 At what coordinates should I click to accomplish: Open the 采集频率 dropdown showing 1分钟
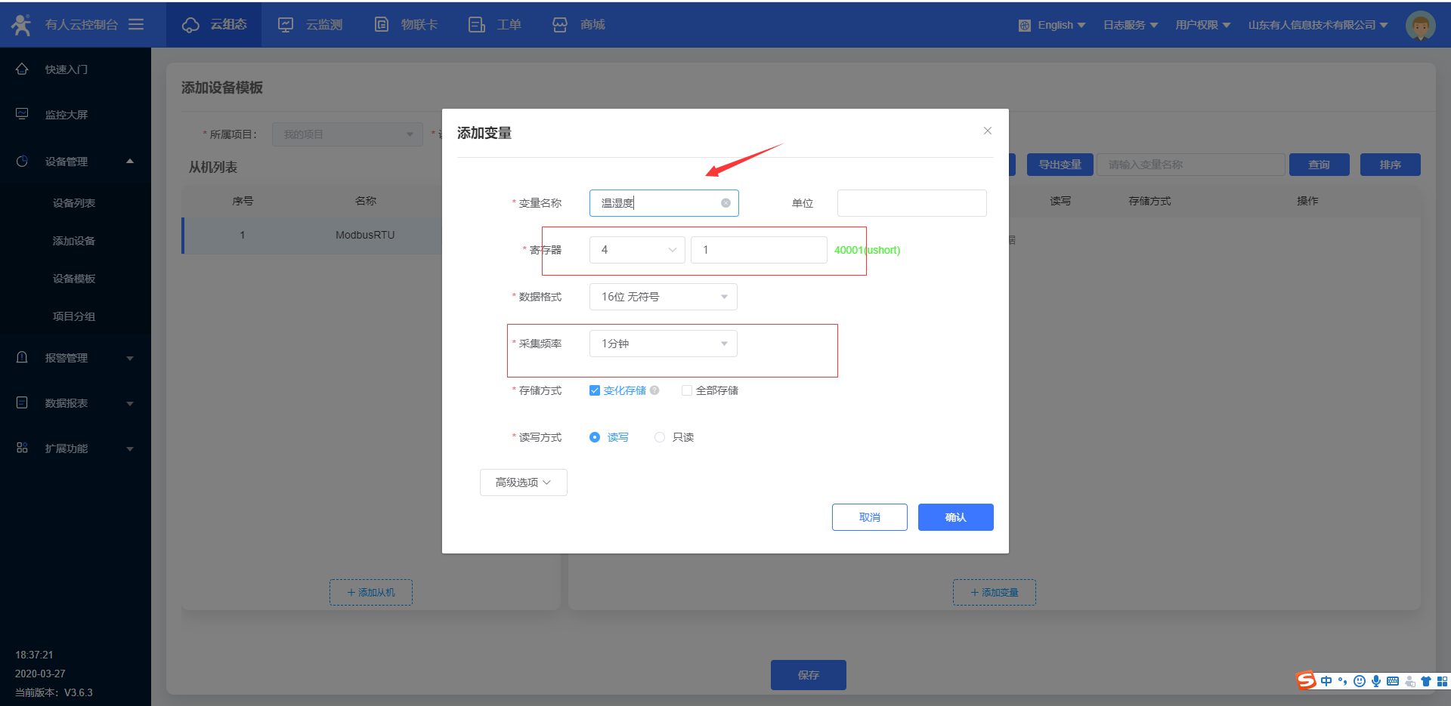[663, 344]
